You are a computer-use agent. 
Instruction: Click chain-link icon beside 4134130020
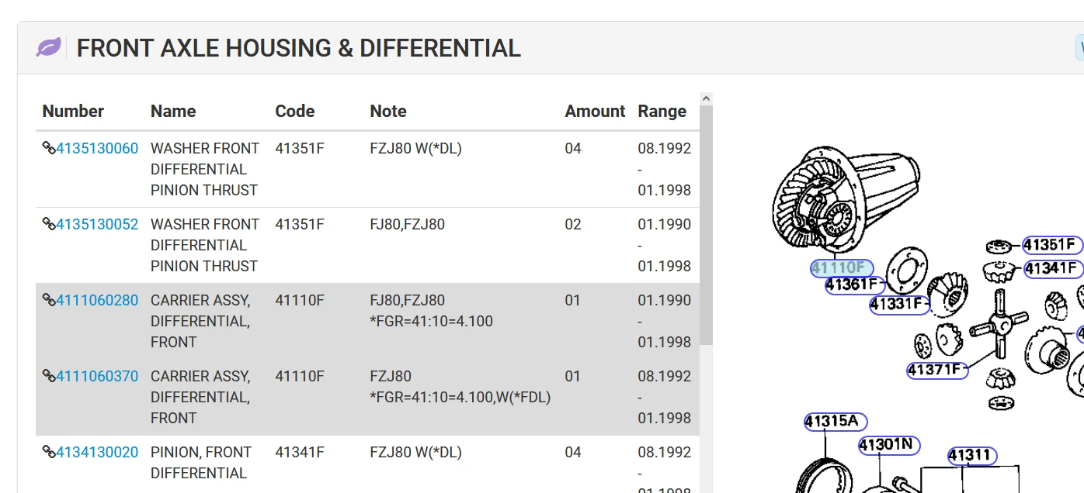(x=48, y=452)
